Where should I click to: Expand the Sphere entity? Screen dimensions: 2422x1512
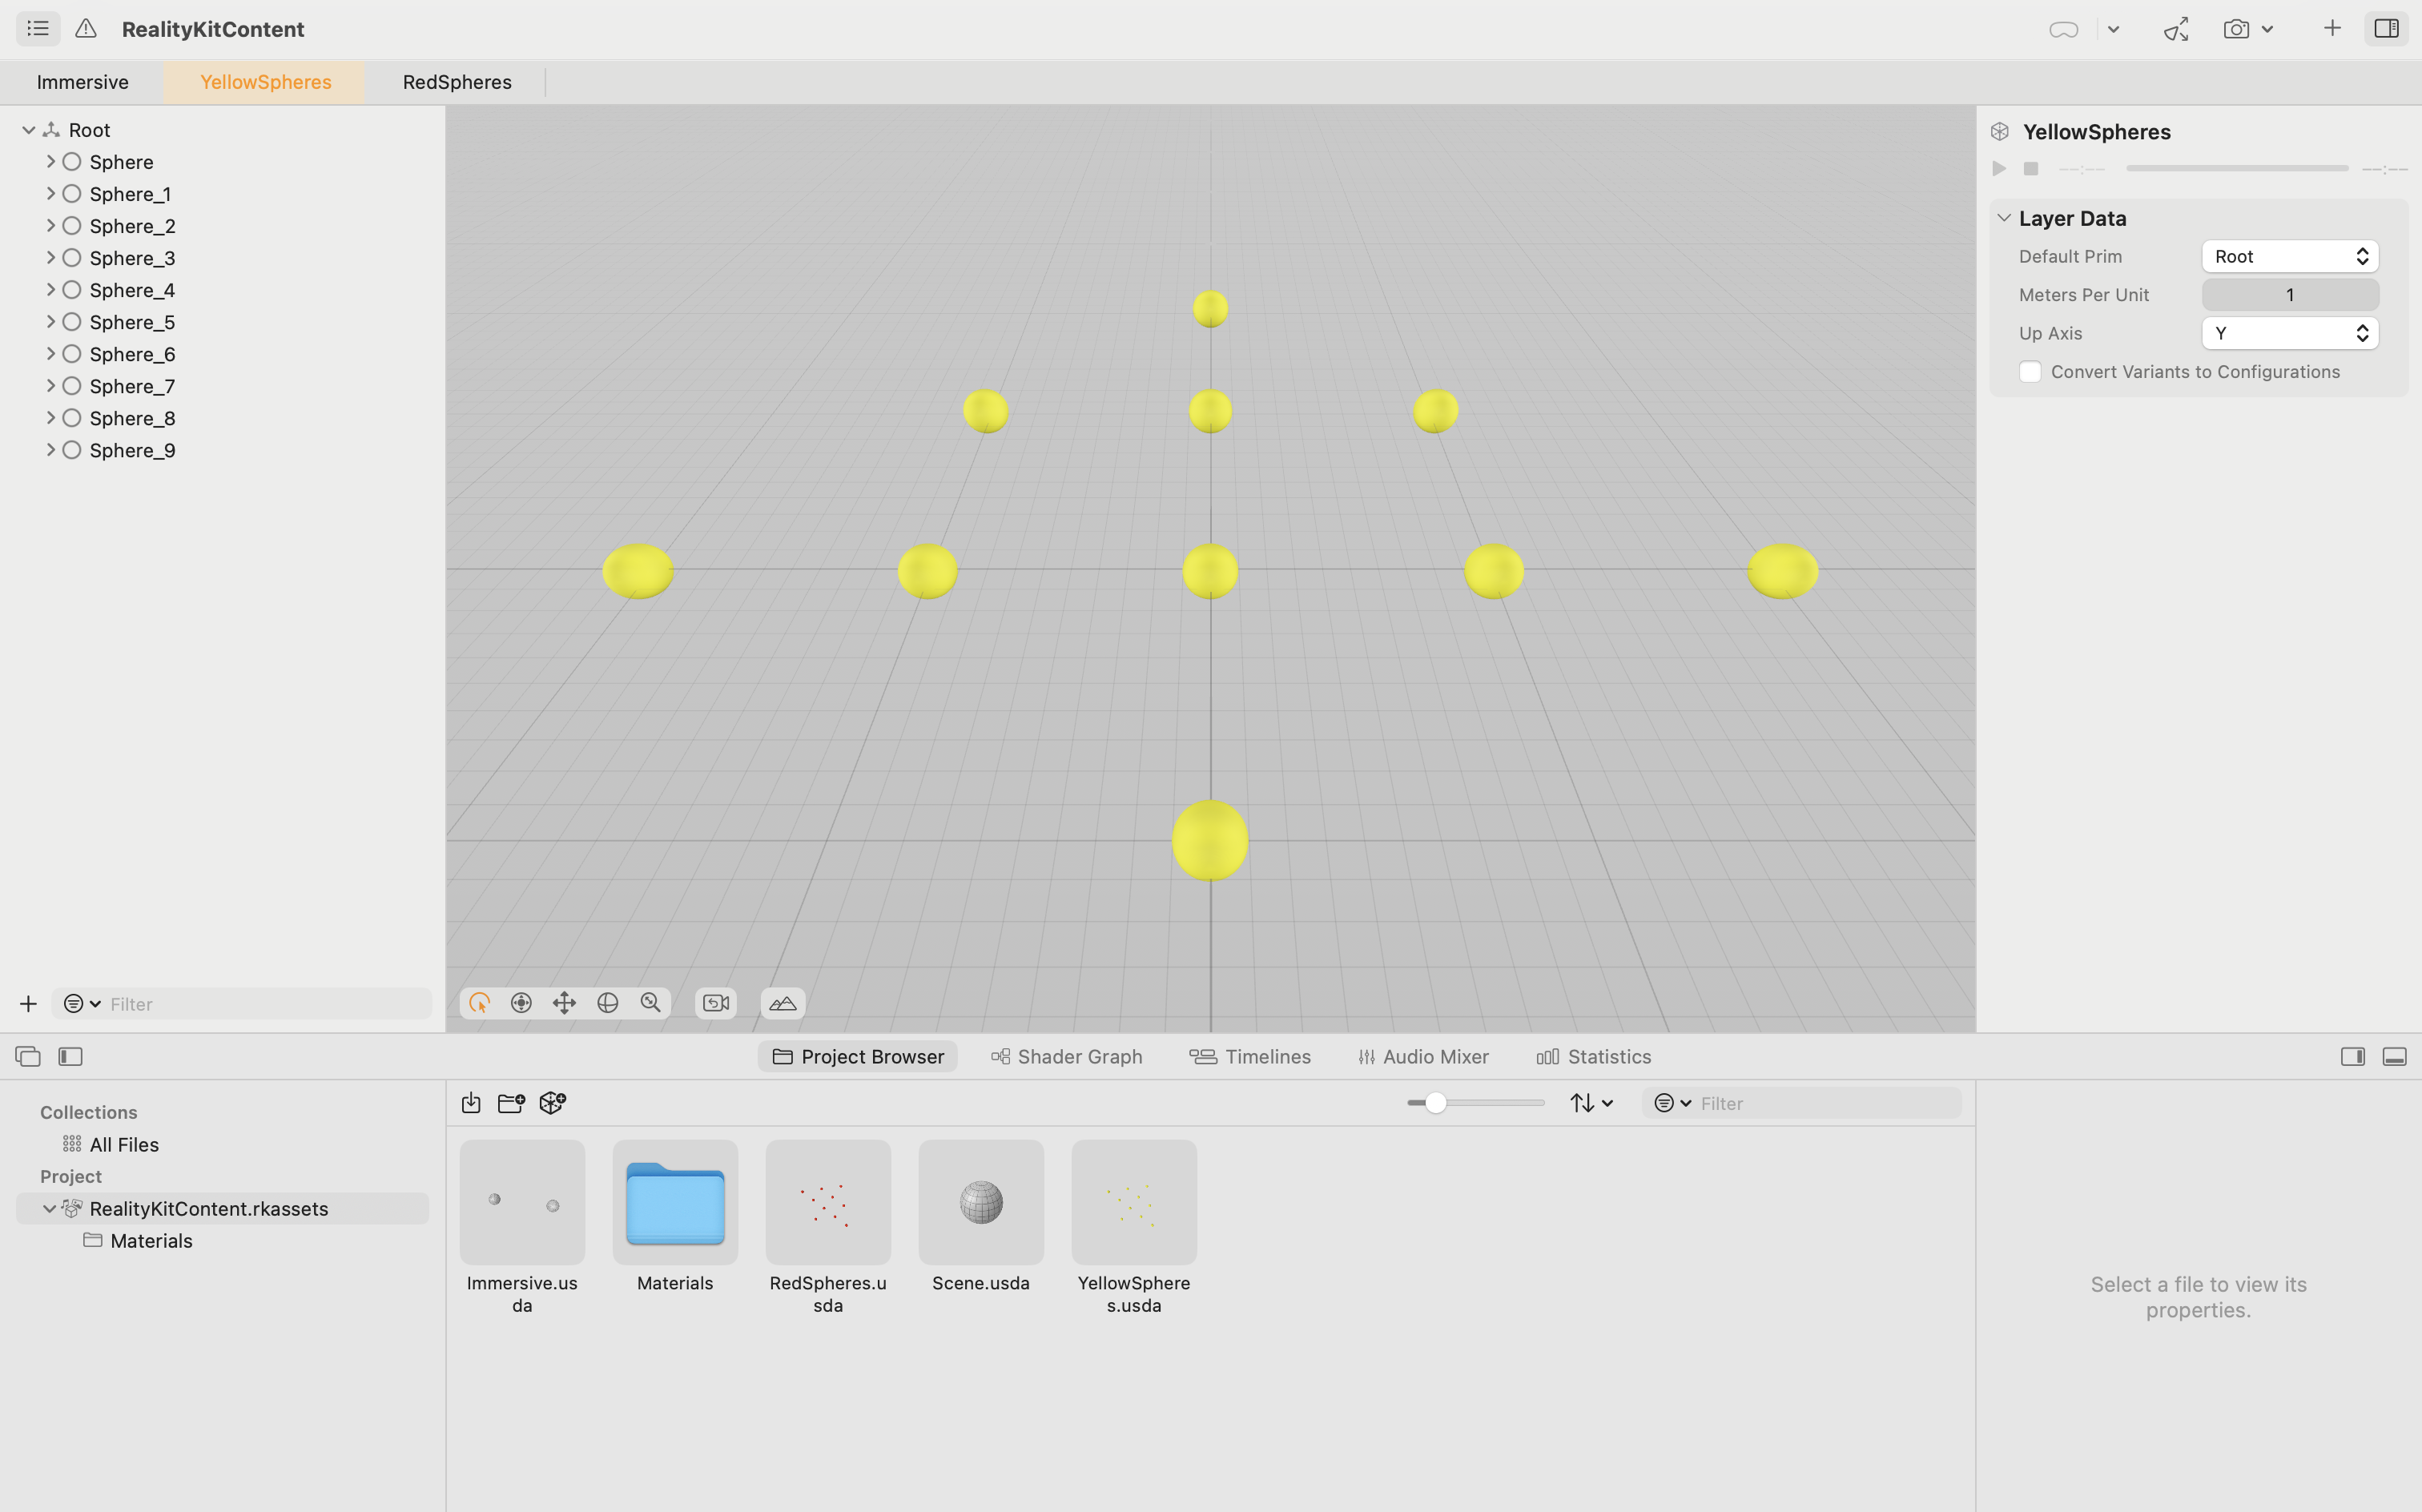[x=50, y=161]
